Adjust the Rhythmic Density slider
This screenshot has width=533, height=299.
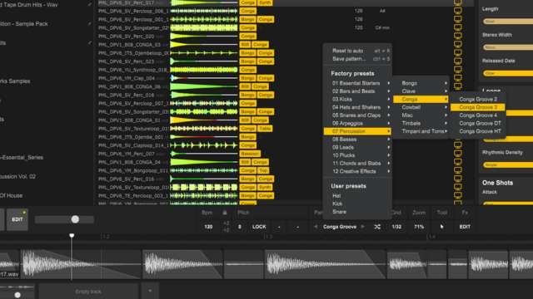click(x=508, y=164)
